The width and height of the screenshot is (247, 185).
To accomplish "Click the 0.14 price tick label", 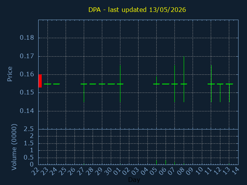I will [27, 111].
